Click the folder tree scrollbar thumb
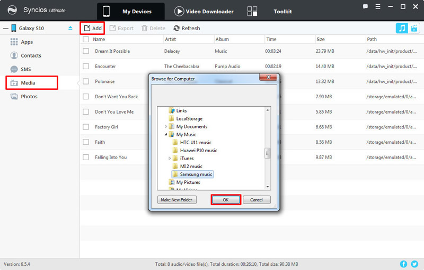Screen dimensions: 424x270 pyautogui.click(x=268, y=153)
